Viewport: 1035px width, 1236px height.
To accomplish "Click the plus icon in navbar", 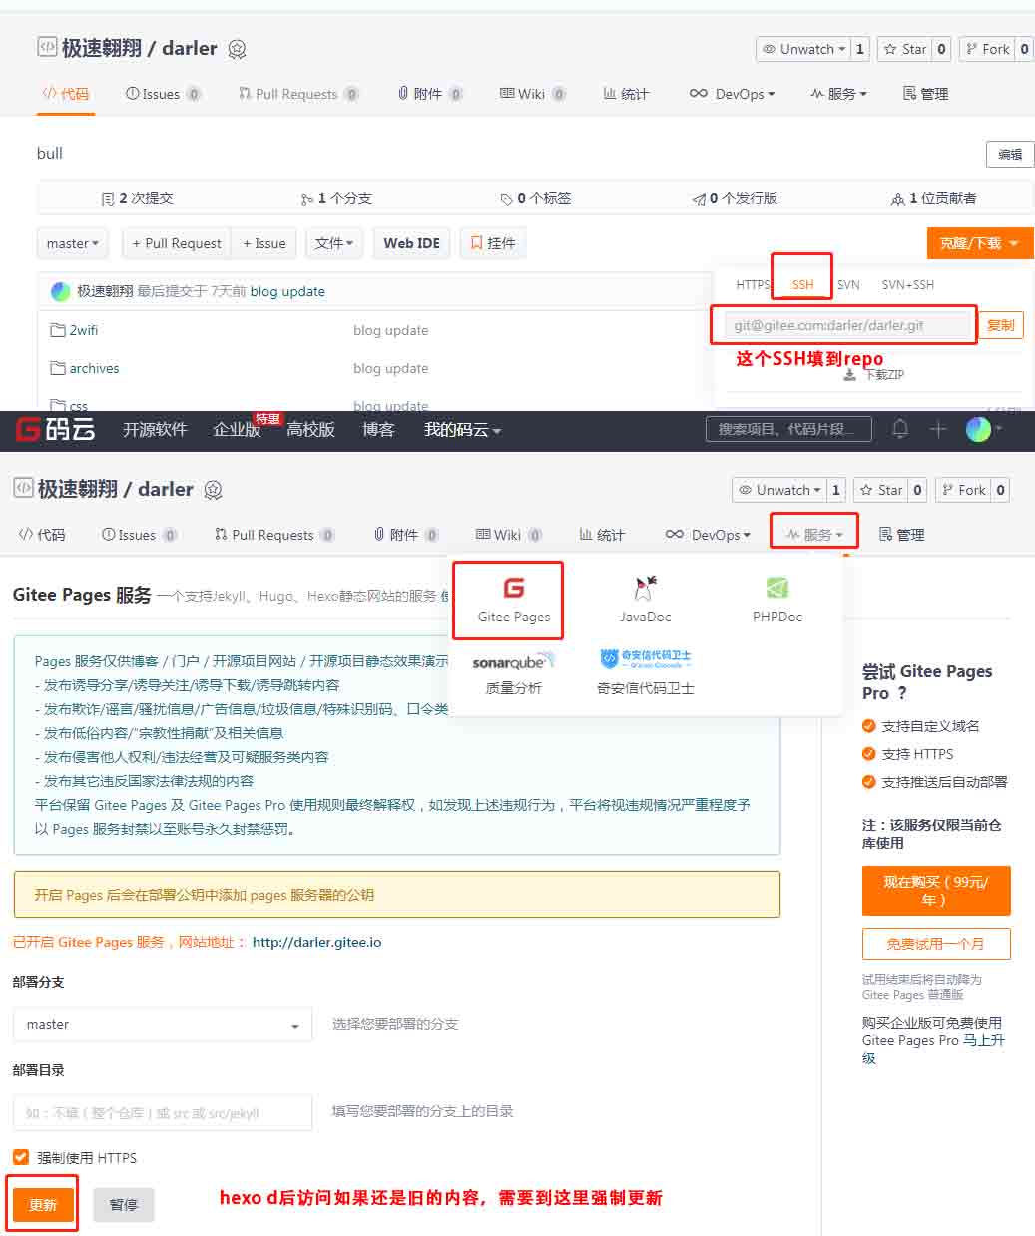I will click(x=938, y=429).
